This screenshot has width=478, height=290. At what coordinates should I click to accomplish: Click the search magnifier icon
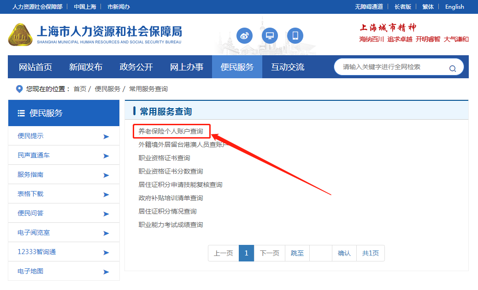tap(452, 68)
